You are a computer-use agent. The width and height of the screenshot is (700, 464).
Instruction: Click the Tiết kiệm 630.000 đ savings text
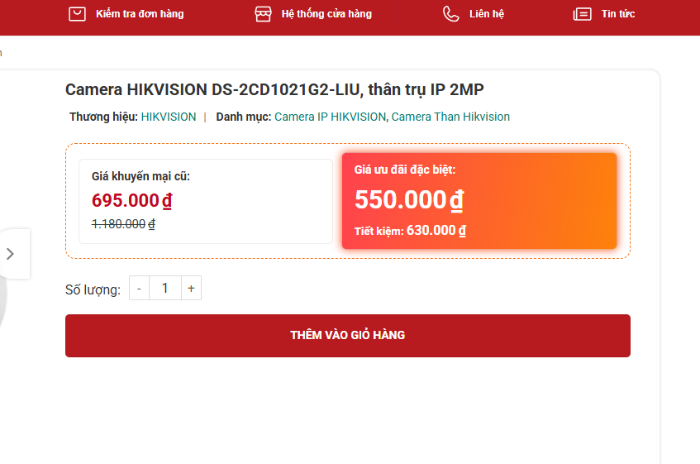pyautogui.click(x=410, y=231)
